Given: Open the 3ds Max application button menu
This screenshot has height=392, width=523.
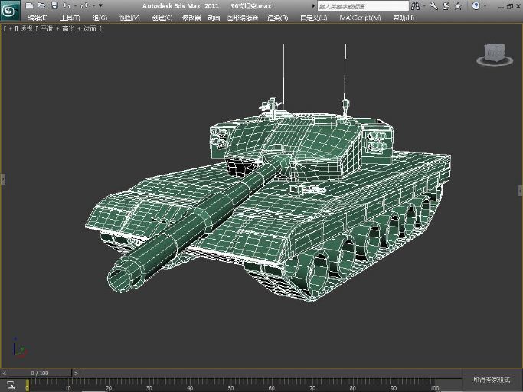Looking at the screenshot, I should tap(10, 11).
